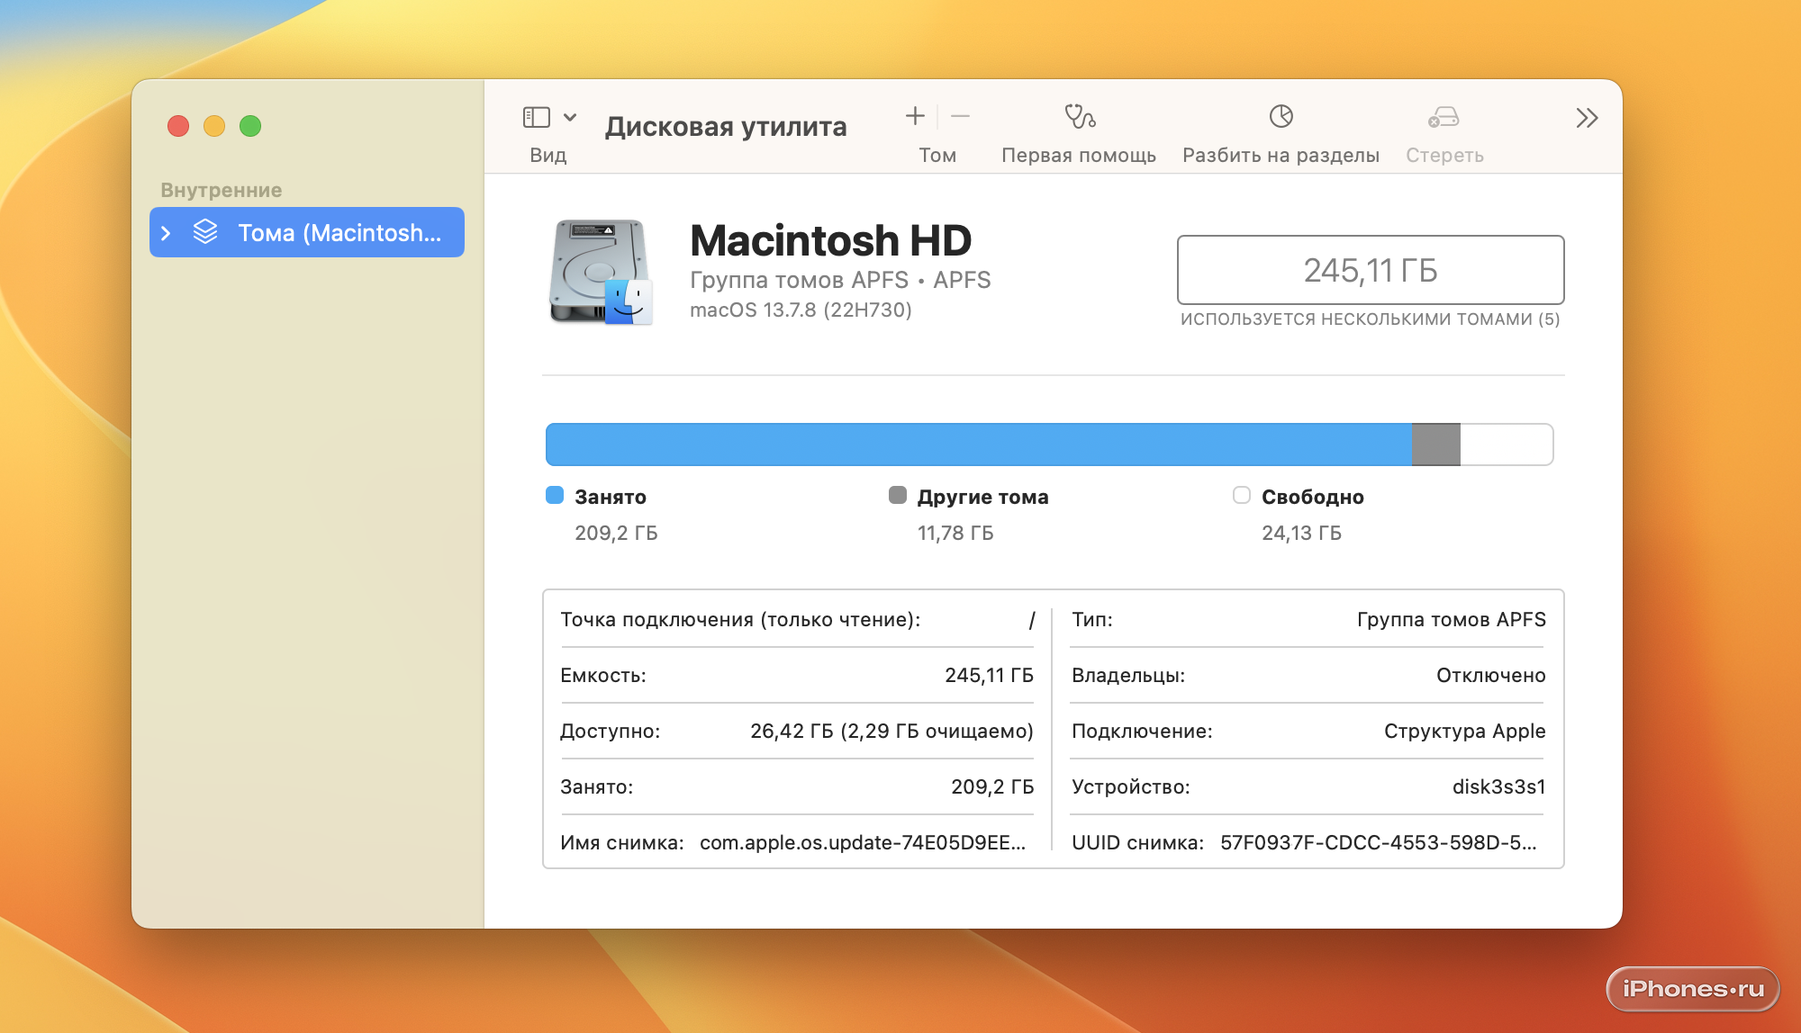Click 245,11 ГБ in the Емкость row
The height and width of the screenshot is (1033, 1801).
(x=989, y=676)
